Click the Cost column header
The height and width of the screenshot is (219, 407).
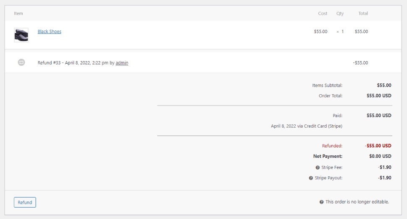point(323,13)
